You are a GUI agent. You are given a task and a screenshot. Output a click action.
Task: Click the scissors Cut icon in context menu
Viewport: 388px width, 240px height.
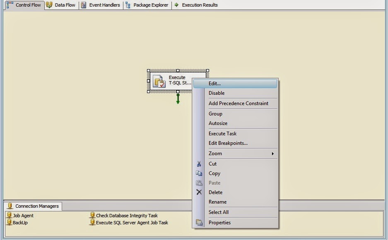tap(200, 164)
